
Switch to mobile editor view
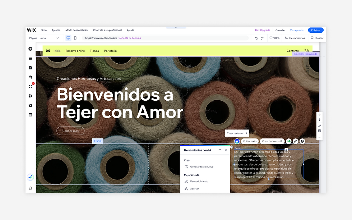coord(76,38)
